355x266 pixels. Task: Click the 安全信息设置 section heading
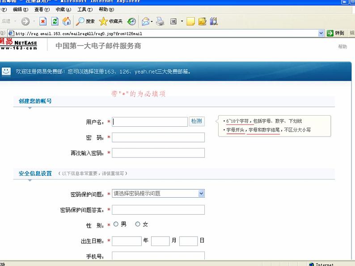click(x=35, y=174)
